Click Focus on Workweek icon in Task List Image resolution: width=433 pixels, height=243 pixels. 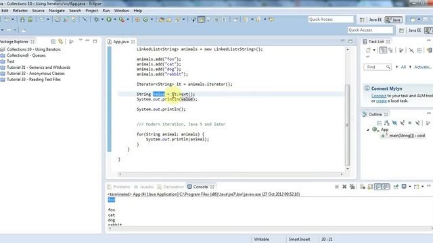[401, 50]
